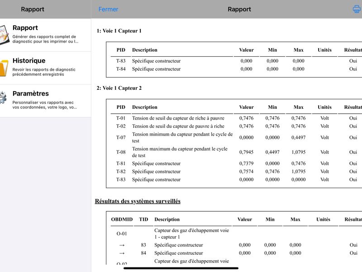This screenshot has width=362, height=272.
Task: Click the OBDMID column header
Action: coord(122,219)
